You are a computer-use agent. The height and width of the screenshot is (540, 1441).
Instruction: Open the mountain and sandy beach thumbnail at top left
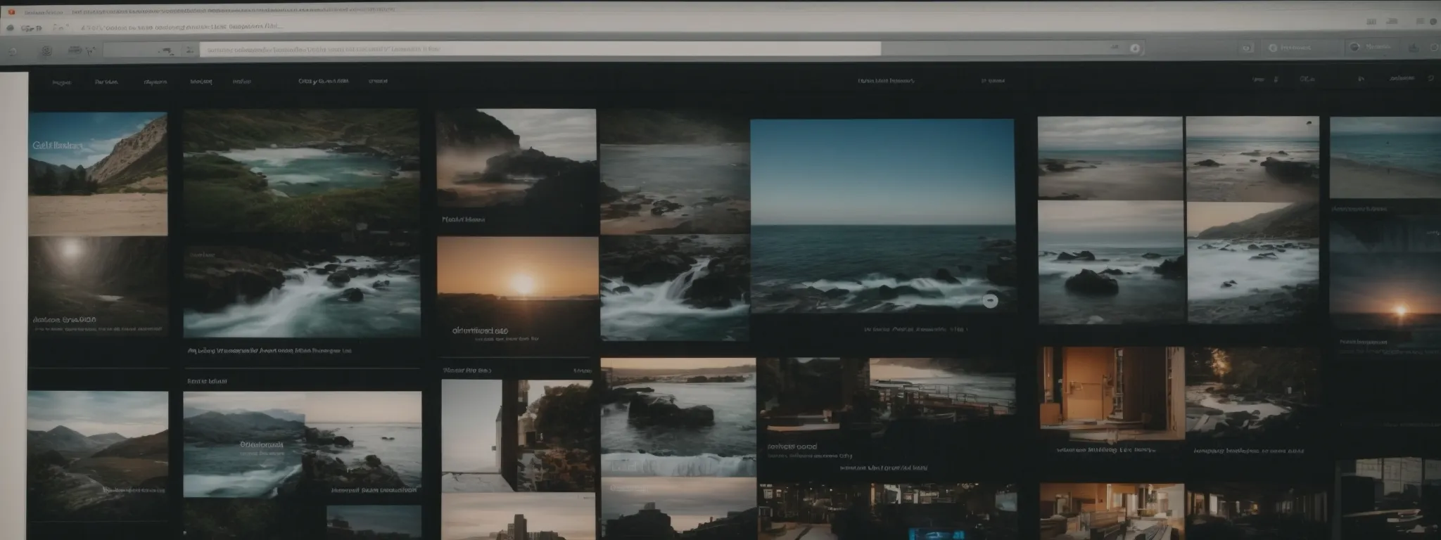coord(98,174)
